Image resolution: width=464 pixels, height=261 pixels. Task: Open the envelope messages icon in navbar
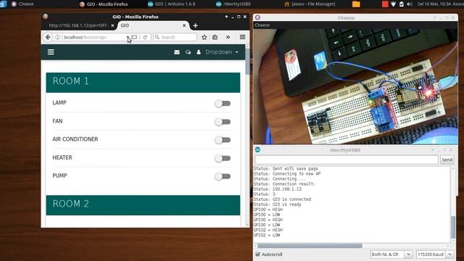(177, 52)
